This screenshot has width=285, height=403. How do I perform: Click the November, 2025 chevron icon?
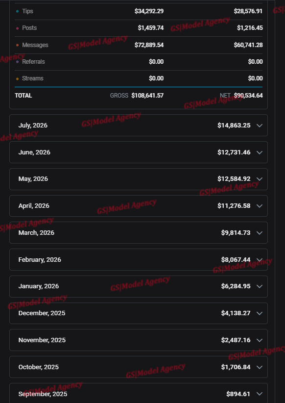coord(260,340)
